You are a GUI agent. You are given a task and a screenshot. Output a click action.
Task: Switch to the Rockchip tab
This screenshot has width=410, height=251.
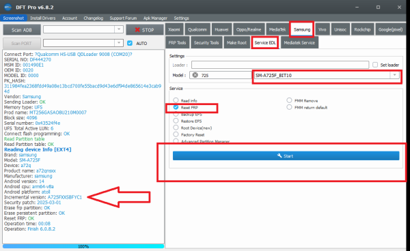(362, 29)
